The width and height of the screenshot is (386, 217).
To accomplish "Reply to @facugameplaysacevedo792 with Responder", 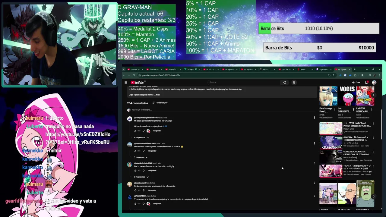I will pos(157,131).
